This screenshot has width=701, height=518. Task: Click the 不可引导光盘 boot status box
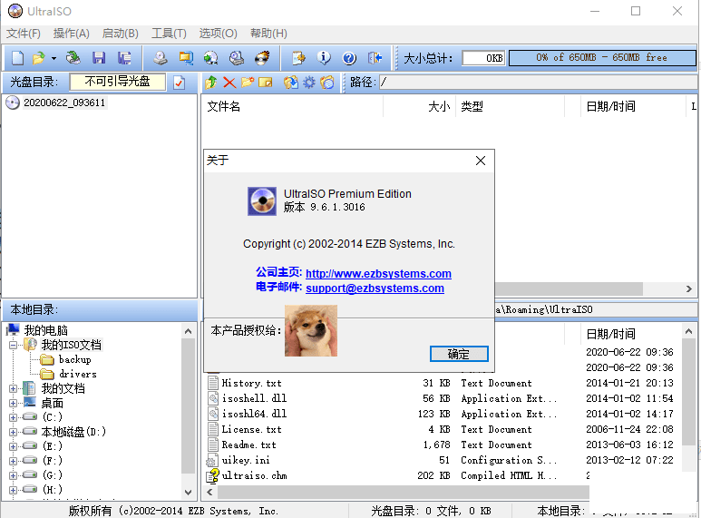pyautogui.click(x=118, y=82)
